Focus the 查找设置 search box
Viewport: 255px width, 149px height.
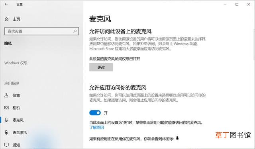41,31
